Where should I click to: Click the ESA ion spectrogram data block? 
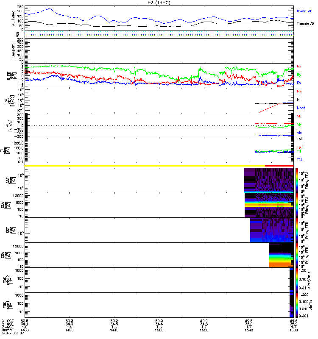click(269, 206)
